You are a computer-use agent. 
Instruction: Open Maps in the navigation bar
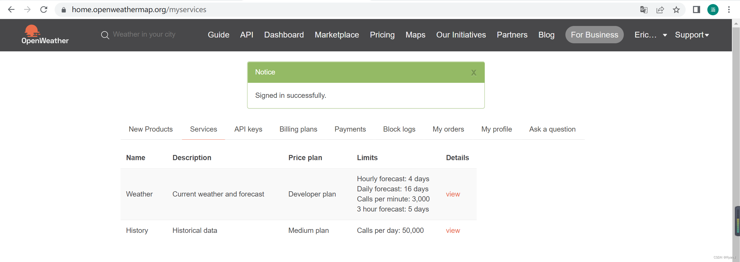pyautogui.click(x=415, y=35)
